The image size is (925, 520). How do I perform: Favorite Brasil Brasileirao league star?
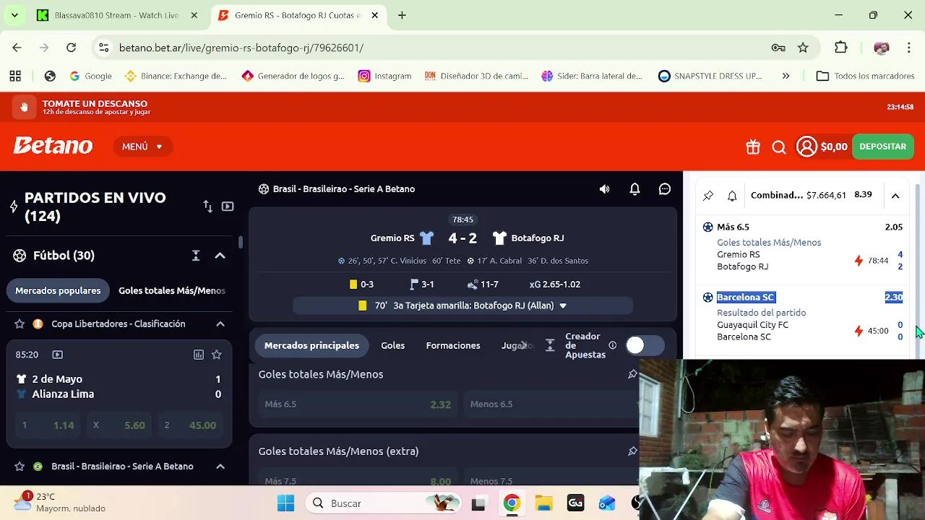pos(20,467)
